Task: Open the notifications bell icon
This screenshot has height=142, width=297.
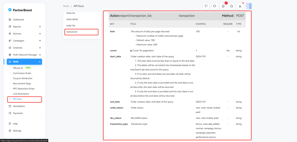Action: [x=223, y=6]
